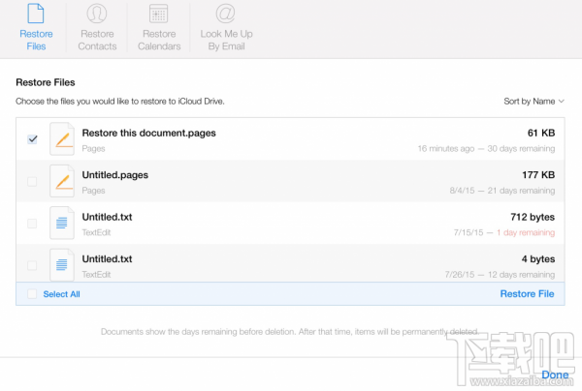Image resolution: width=582 pixels, height=391 pixels.
Task: Click the Select All label
Action: (x=62, y=294)
